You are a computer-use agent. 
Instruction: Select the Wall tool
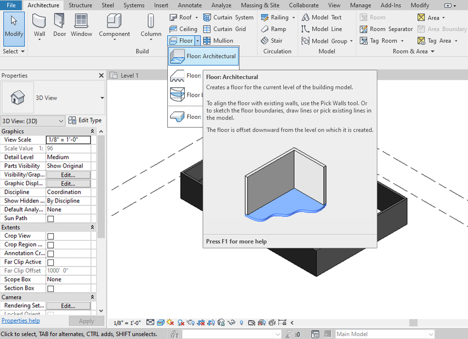[39, 27]
